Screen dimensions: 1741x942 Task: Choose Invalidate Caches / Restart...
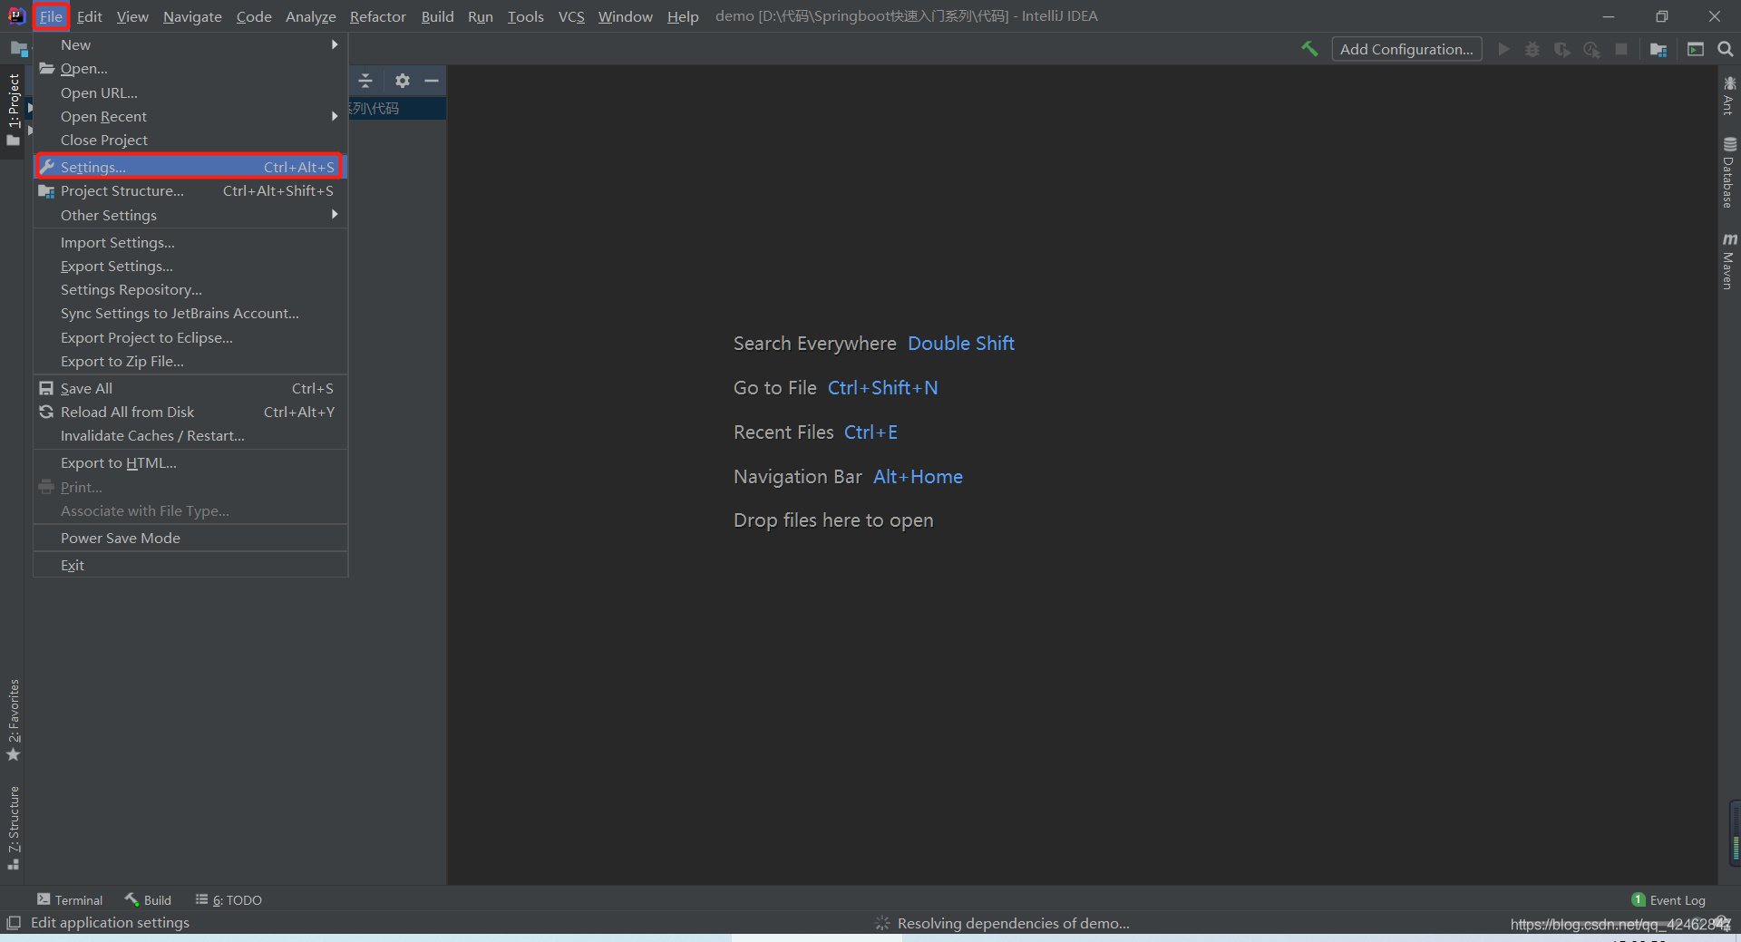[190, 435]
